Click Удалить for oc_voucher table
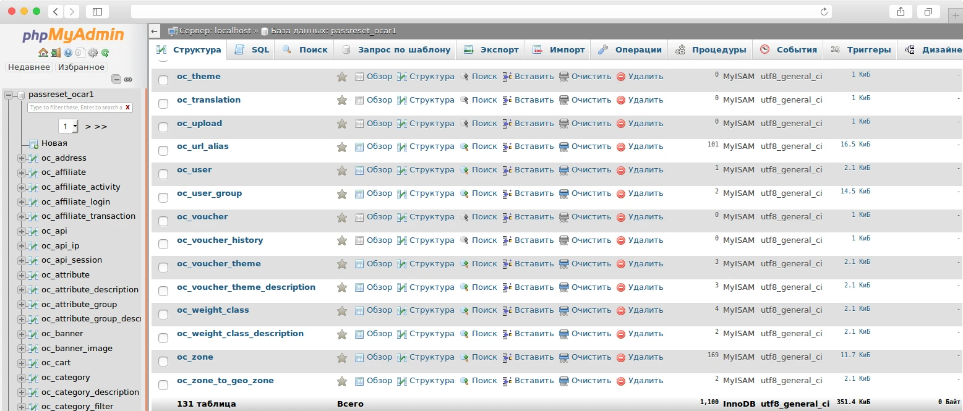The image size is (963, 411). point(640,217)
